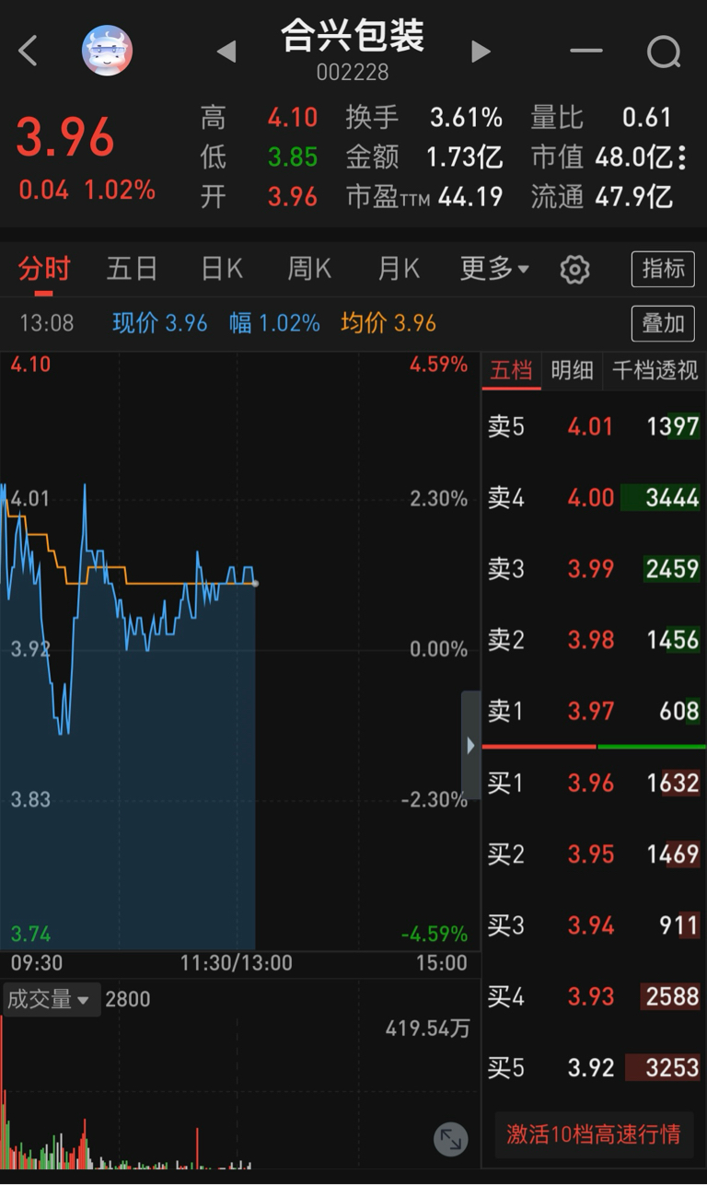Open the cartoon bull avatar assistant
707x1185 pixels.
[108, 51]
